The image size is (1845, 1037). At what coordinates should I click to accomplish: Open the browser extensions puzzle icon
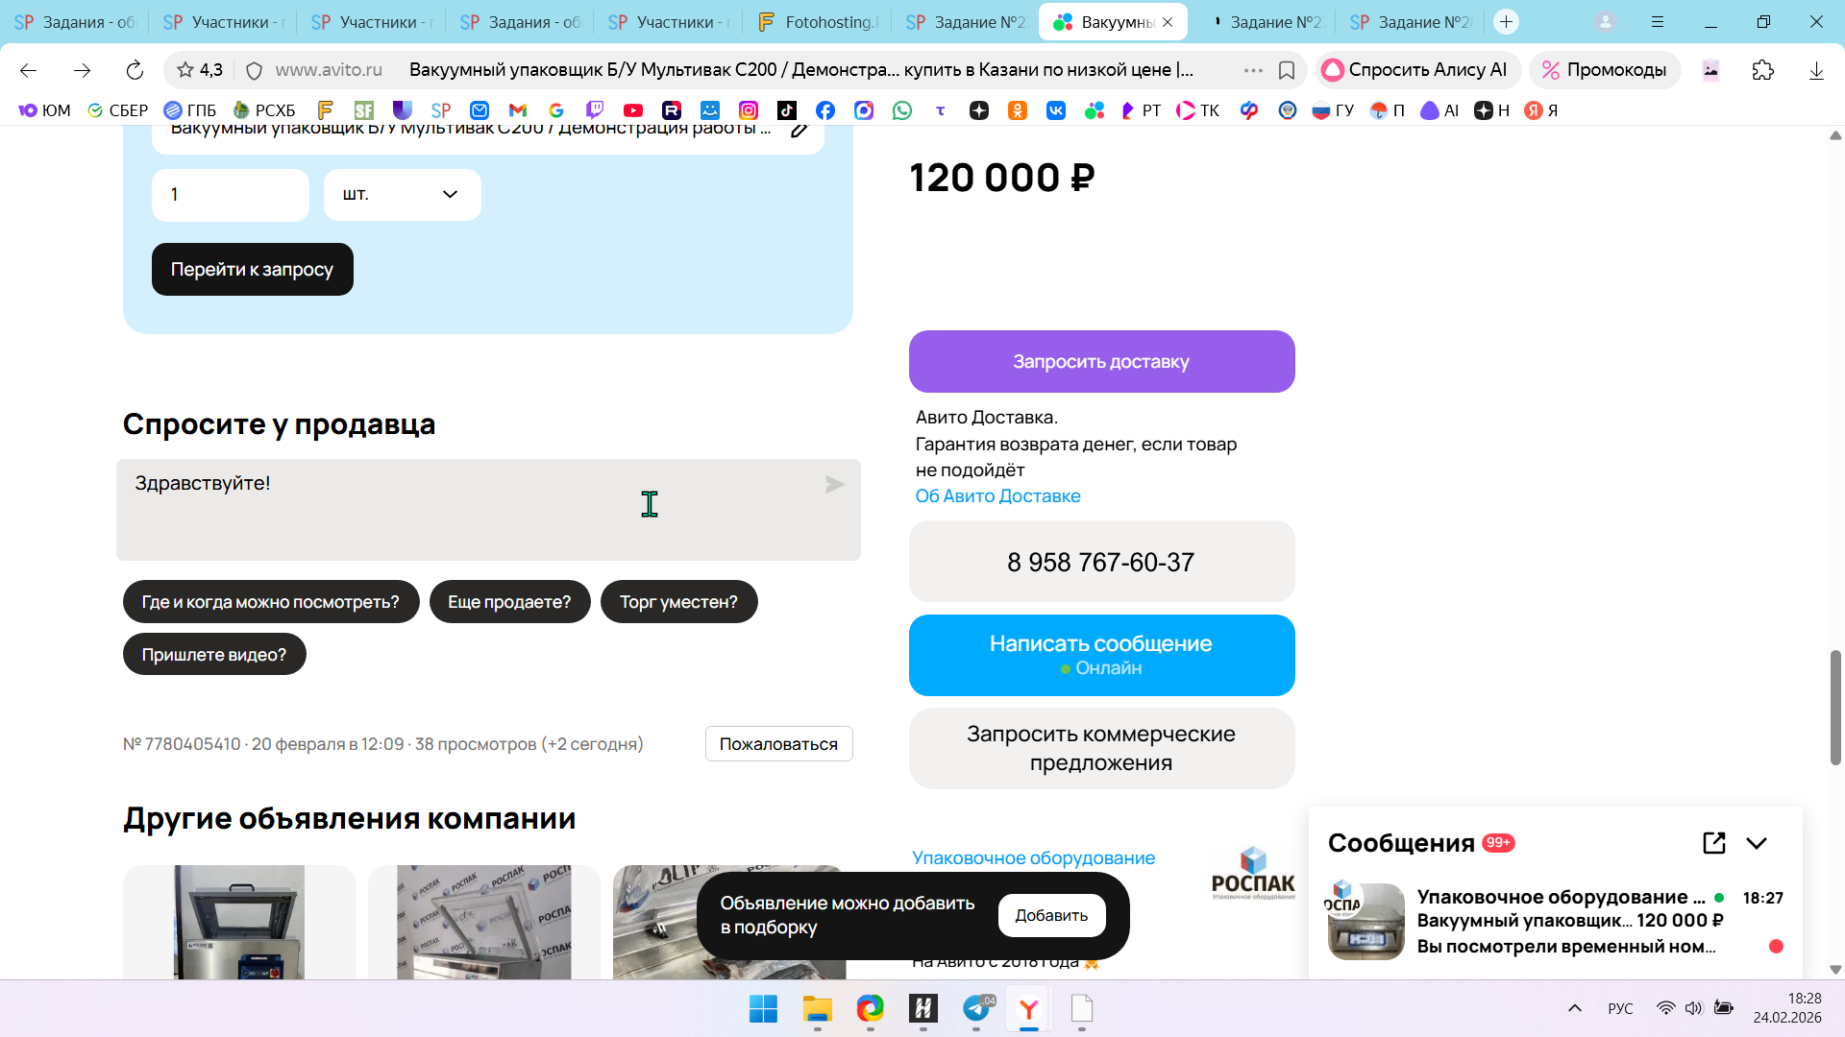pos(1762,70)
